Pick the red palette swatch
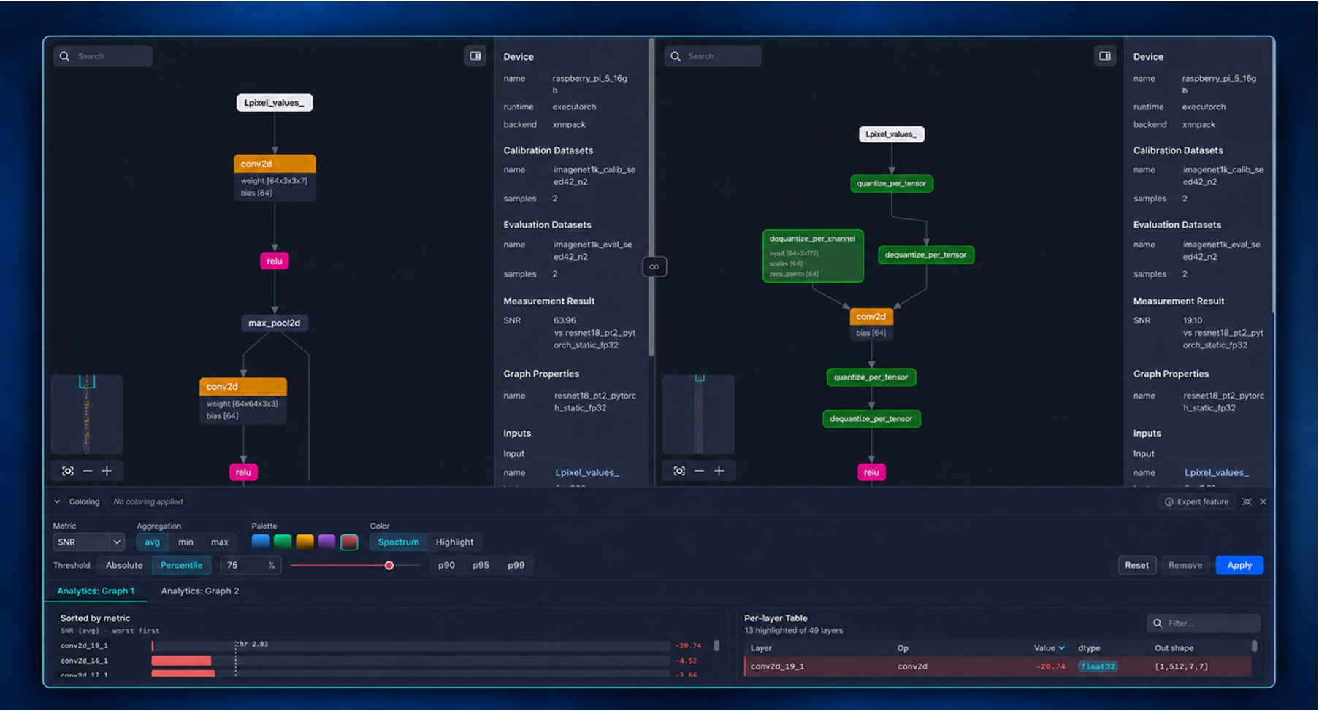Screen dimensions: 1319x711 tap(349, 542)
